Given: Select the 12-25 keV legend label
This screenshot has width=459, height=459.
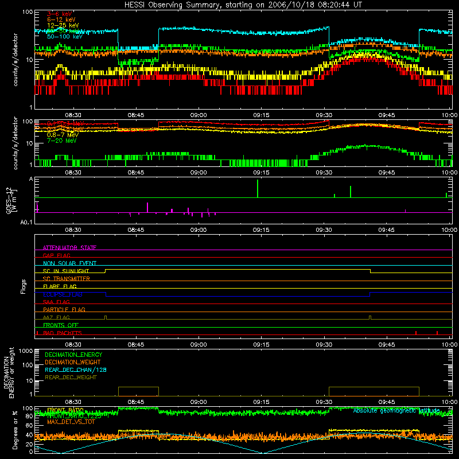Looking at the screenshot, I should point(63,25).
